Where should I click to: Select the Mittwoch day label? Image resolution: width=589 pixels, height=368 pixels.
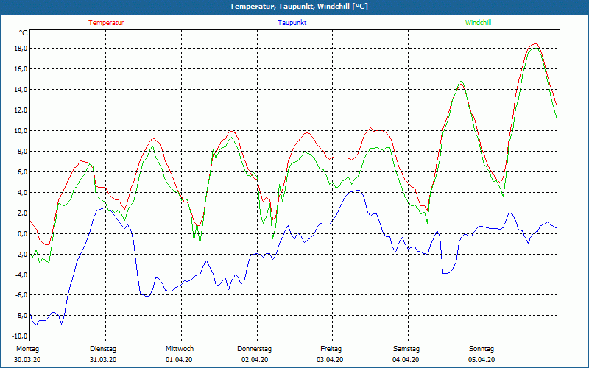tap(180, 349)
